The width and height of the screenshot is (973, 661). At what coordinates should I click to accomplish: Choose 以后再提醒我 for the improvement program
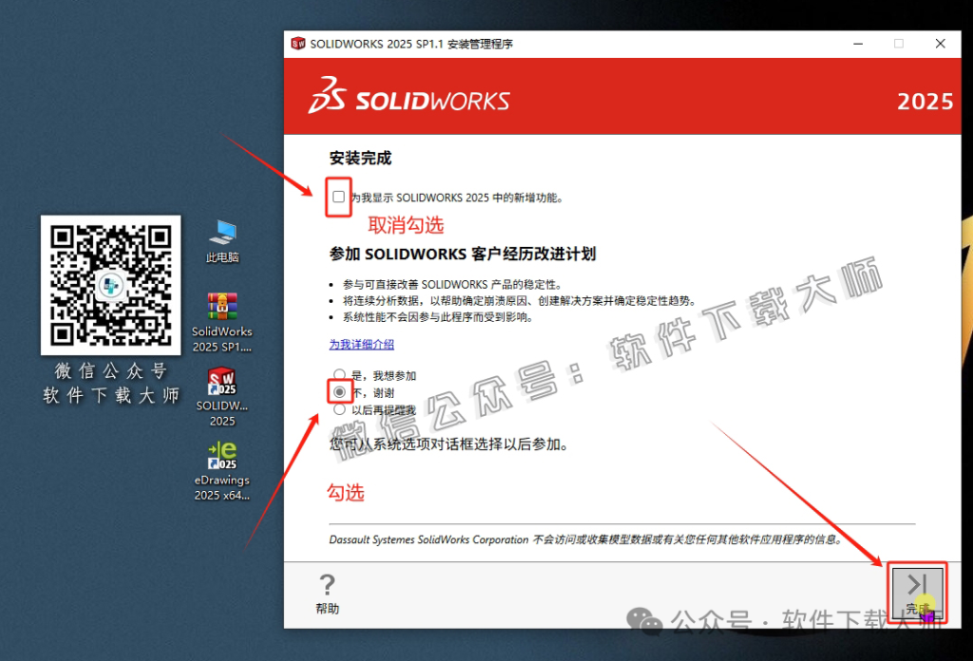click(x=339, y=408)
